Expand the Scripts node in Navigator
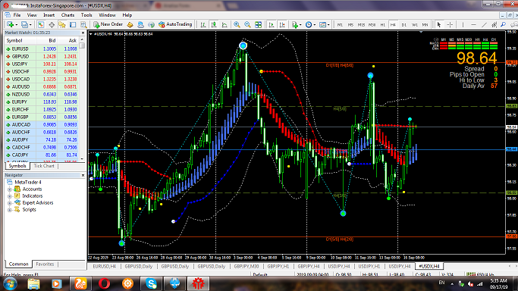 [9, 210]
